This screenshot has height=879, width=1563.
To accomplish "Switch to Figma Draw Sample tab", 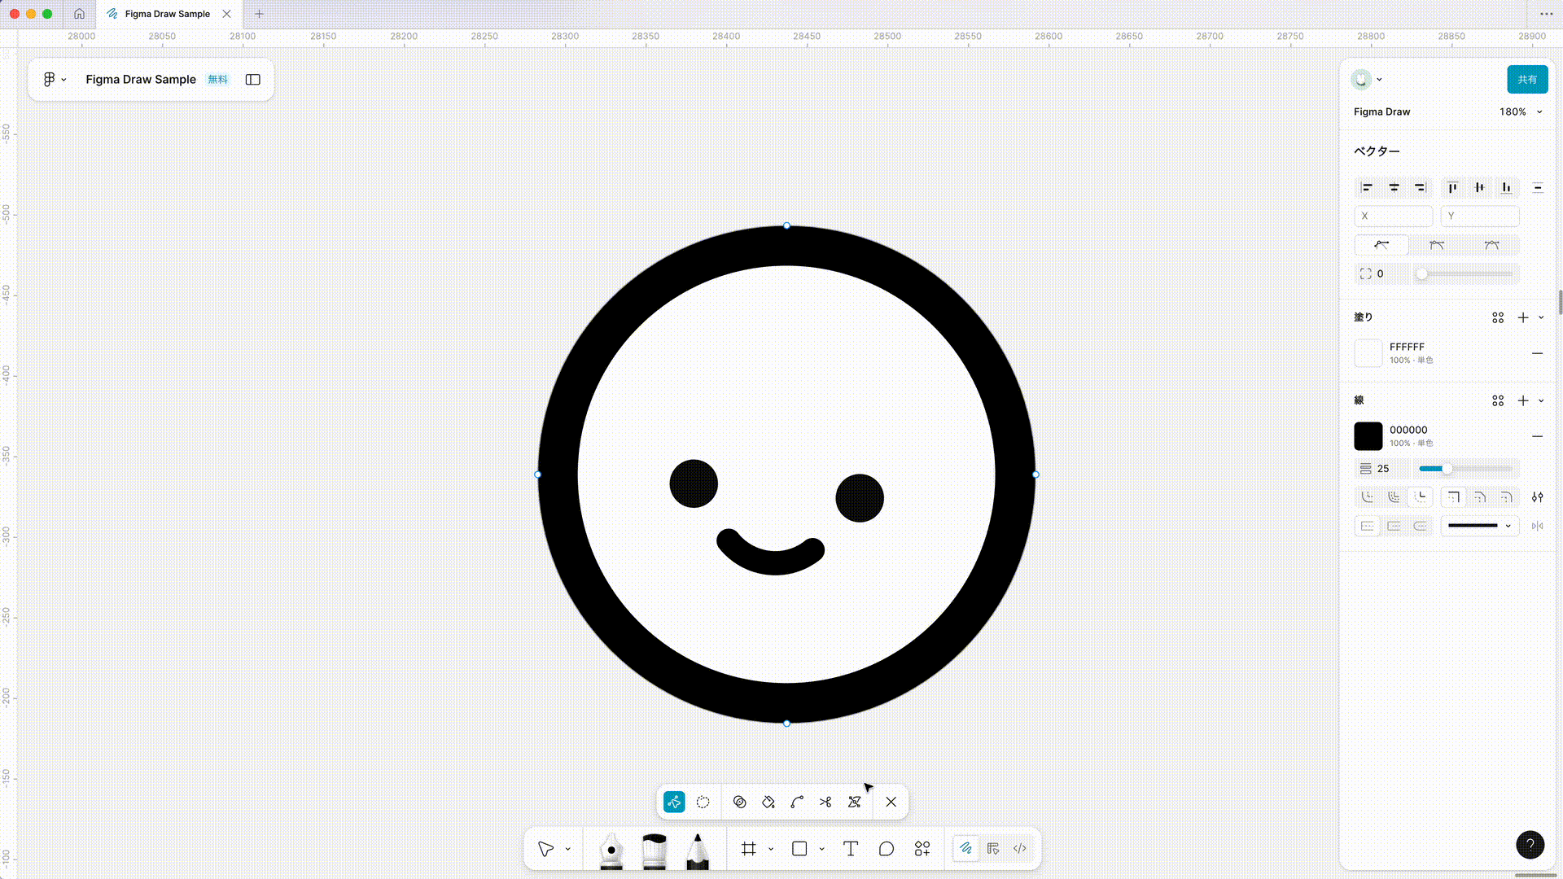I will (167, 14).
